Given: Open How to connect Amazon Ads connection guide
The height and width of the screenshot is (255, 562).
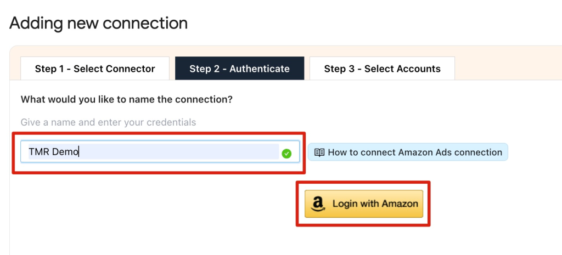Looking at the screenshot, I should tap(408, 152).
